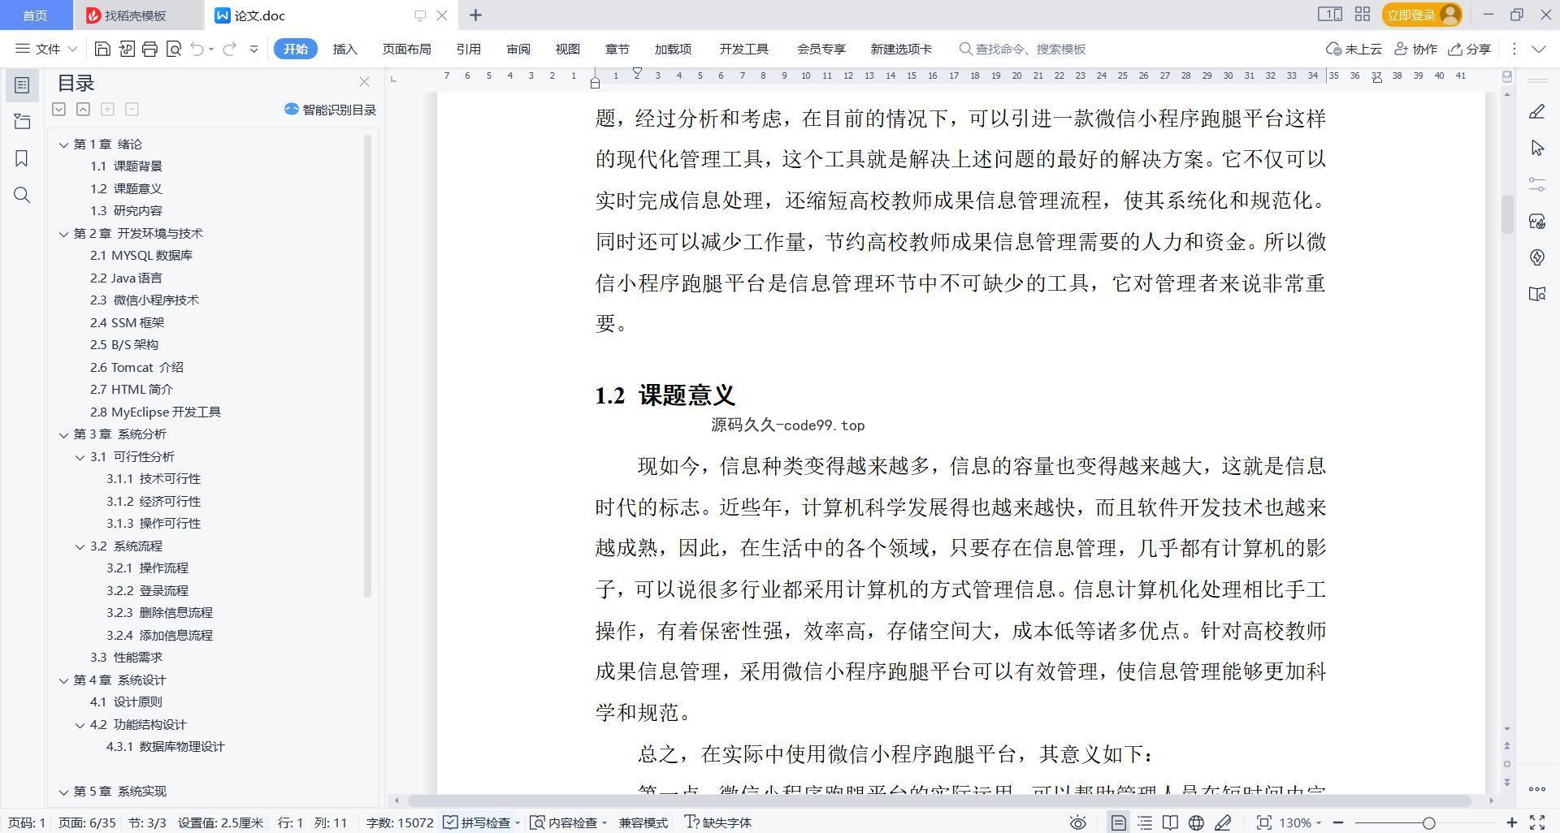Expand the ribbon with chevron arrow
1560x833 pixels.
(x=1538, y=49)
